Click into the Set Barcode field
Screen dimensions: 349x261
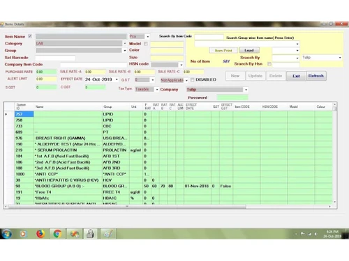click(55, 58)
